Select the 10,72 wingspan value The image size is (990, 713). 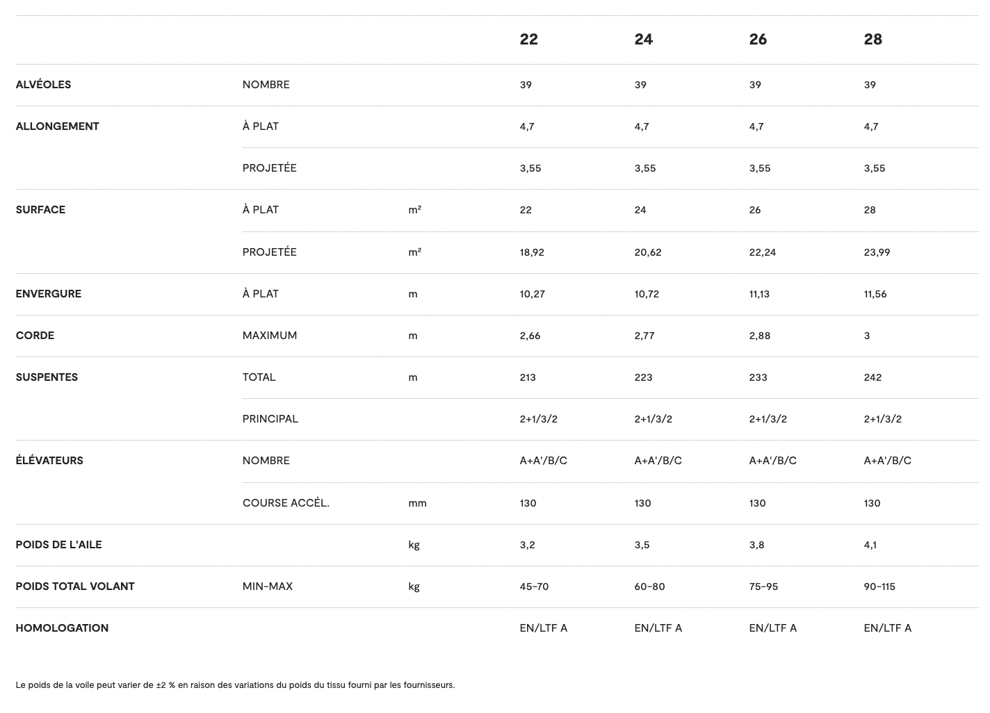coord(647,294)
